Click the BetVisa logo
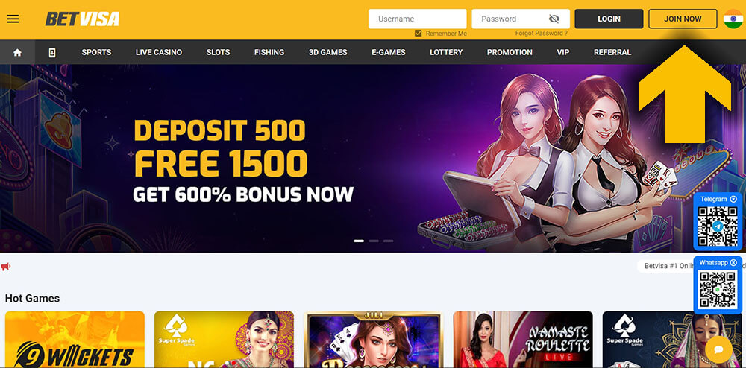Screen dimensions: 746x368 pos(82,19)
